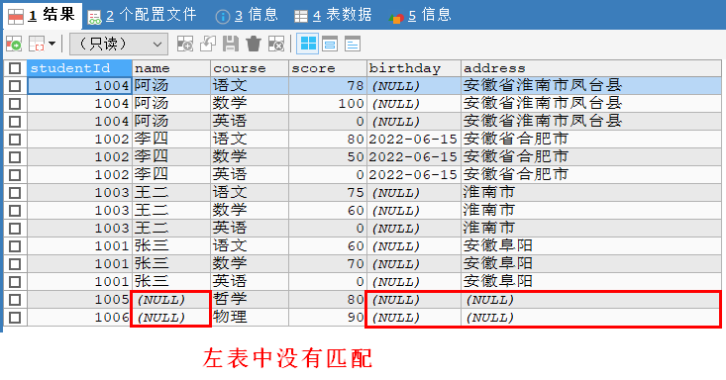Click the info icon on 3 信息 tab
Viewport: 726px width, 380px height.
[223, 17]
